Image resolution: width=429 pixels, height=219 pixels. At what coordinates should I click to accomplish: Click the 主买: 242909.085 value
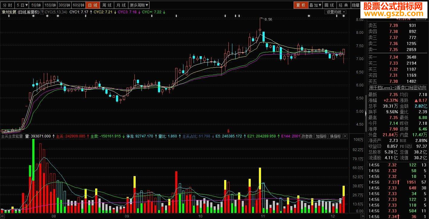point(71,136)
